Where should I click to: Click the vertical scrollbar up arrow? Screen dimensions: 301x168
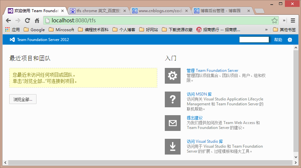coord(296,48)
